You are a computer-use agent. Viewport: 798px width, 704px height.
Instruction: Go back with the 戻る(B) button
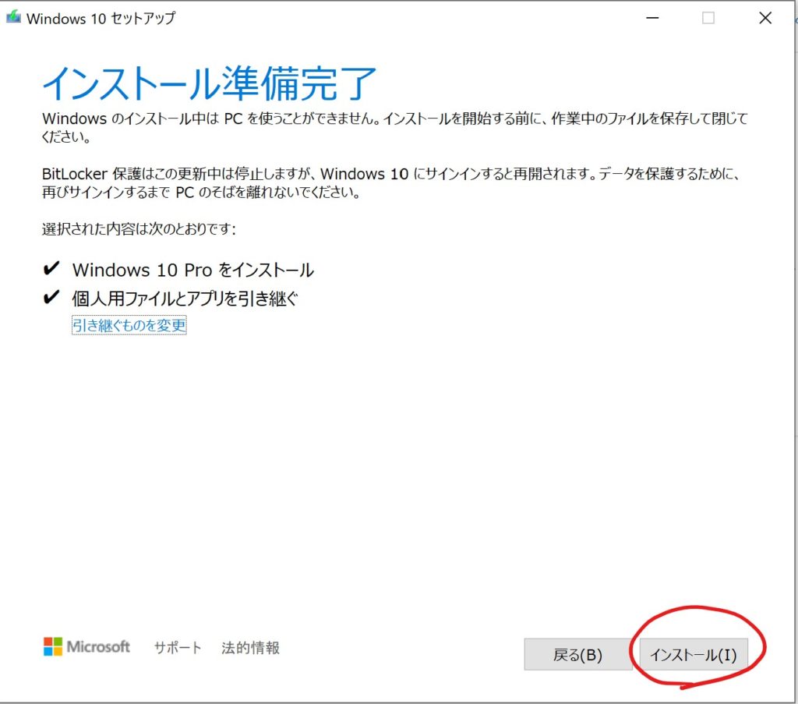point(577,655)
